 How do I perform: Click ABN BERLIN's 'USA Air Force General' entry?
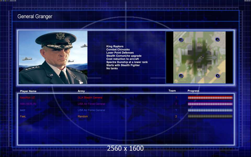tap(92, 104)
